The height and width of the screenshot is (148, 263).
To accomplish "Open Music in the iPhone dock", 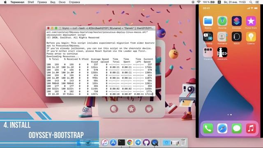I will [x=251, y=128].
